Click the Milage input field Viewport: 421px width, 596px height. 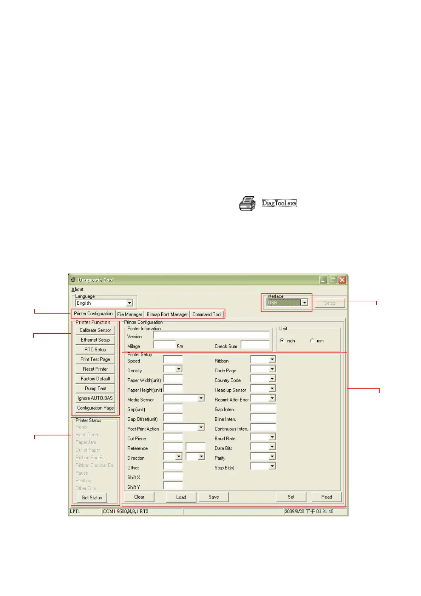coord(165,345)
